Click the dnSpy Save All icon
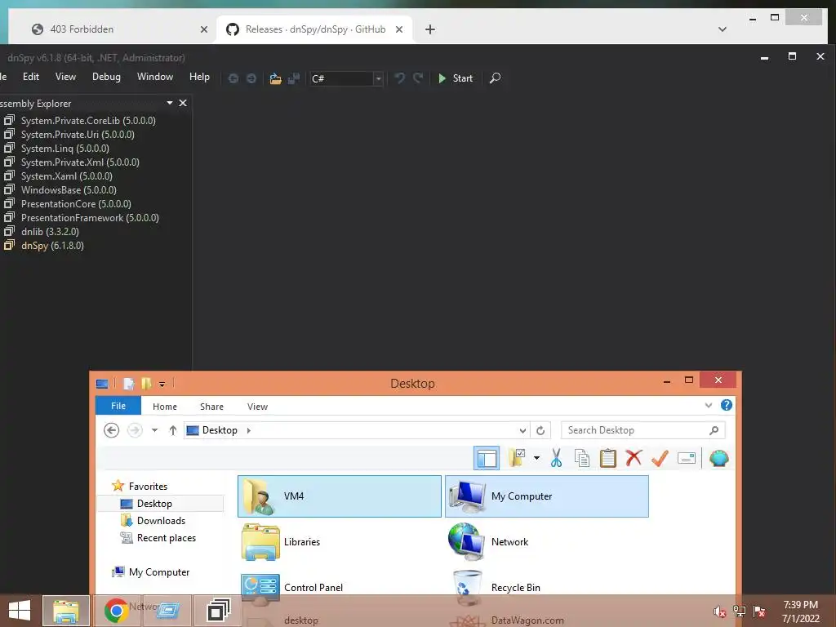836x627 pixels. pyautogui.click(x=294, y=78)
